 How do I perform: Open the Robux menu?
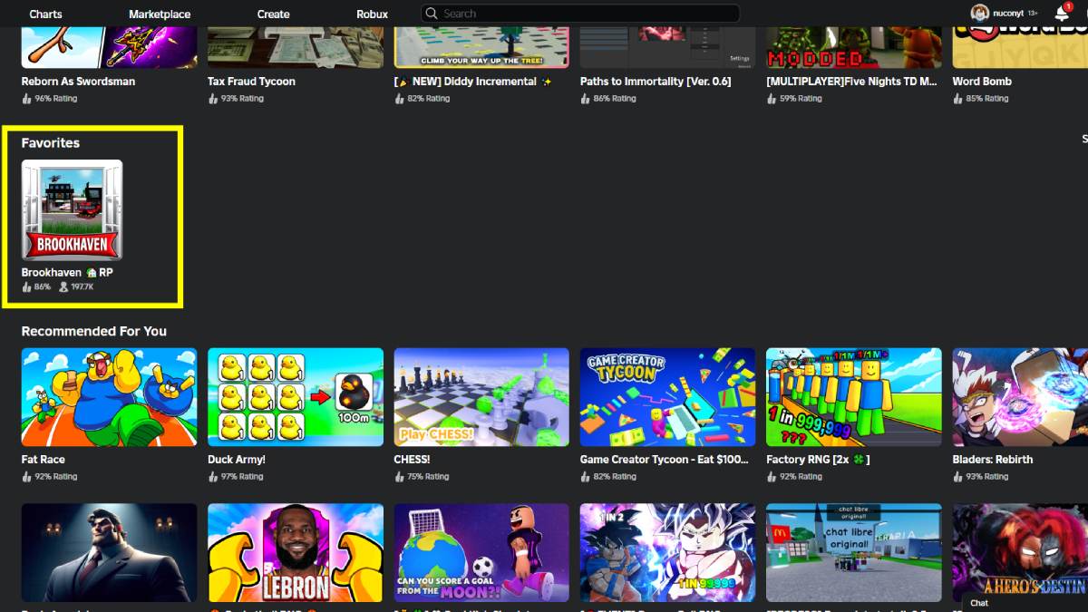coord(372,14)
